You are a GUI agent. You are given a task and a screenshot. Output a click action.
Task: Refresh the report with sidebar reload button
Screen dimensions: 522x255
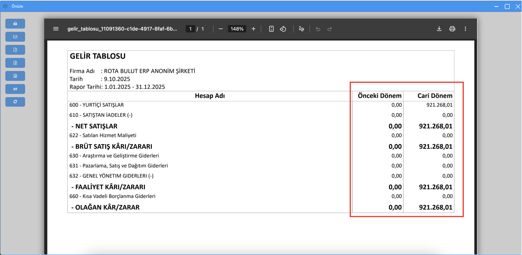pos(15,102)
